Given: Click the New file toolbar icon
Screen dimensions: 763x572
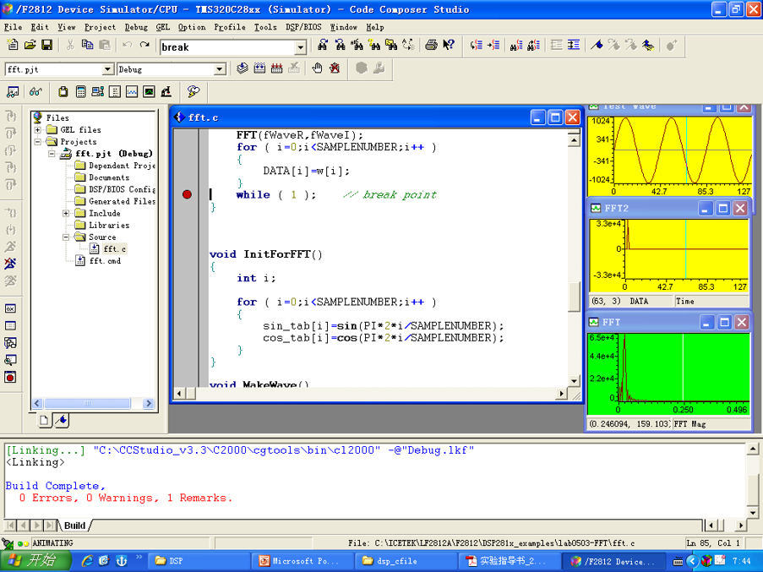Looking at the screenshot, I should click(x=13, y=45).
